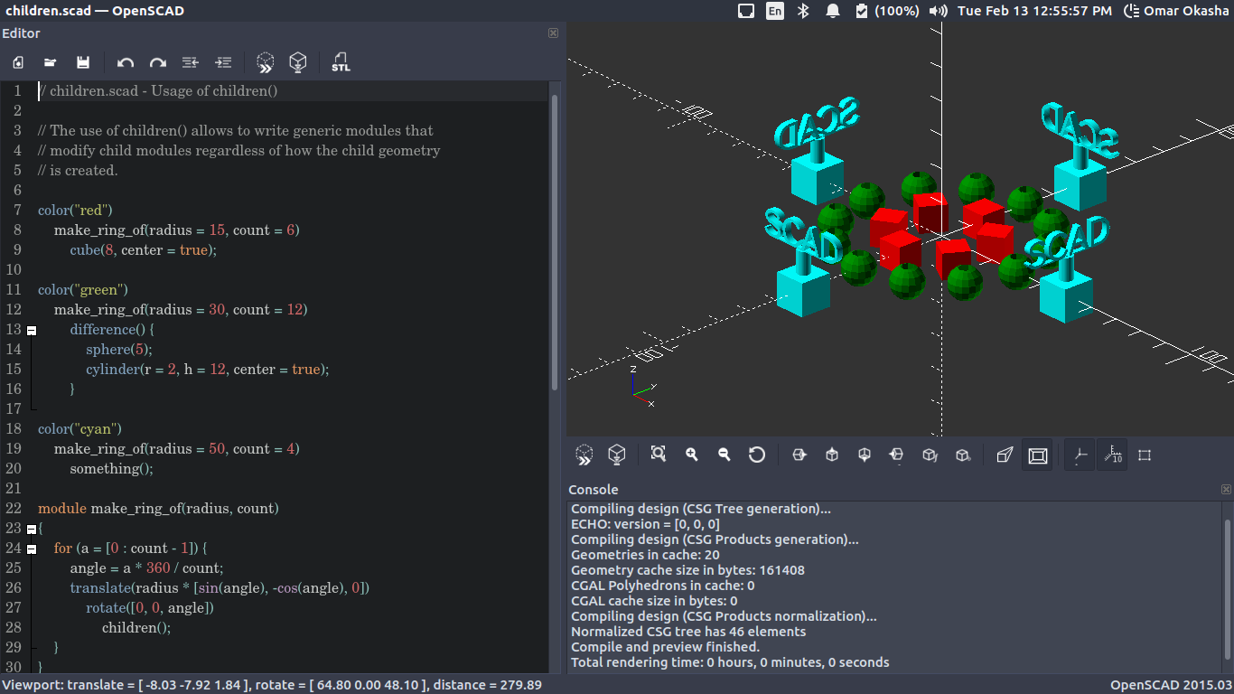Click the View All icon
The height and width of the screenshot is (694, 1234).
point(659,455)
